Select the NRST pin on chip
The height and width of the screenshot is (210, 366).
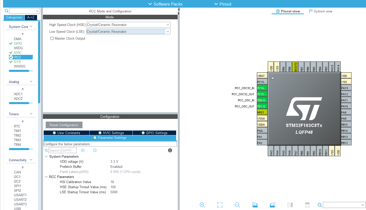coord(262,112)
